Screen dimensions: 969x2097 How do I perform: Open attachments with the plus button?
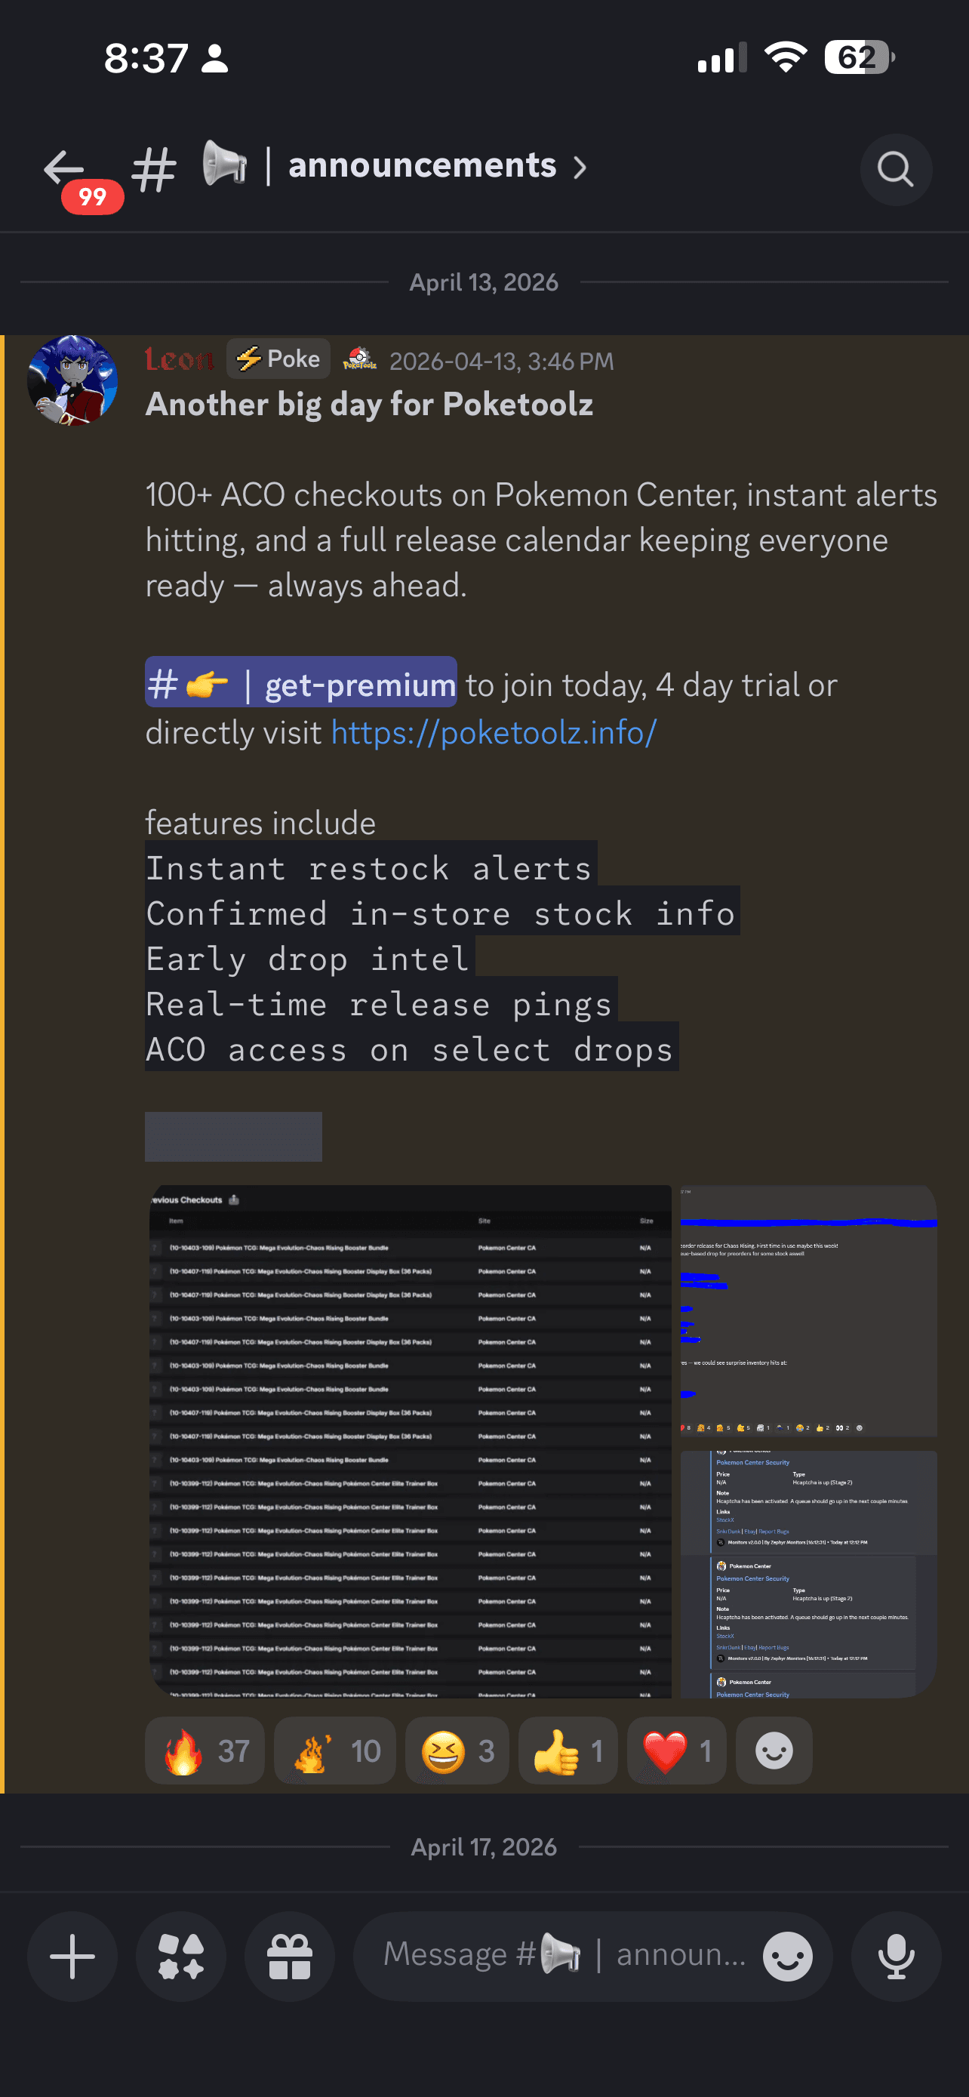[72, 1956]
